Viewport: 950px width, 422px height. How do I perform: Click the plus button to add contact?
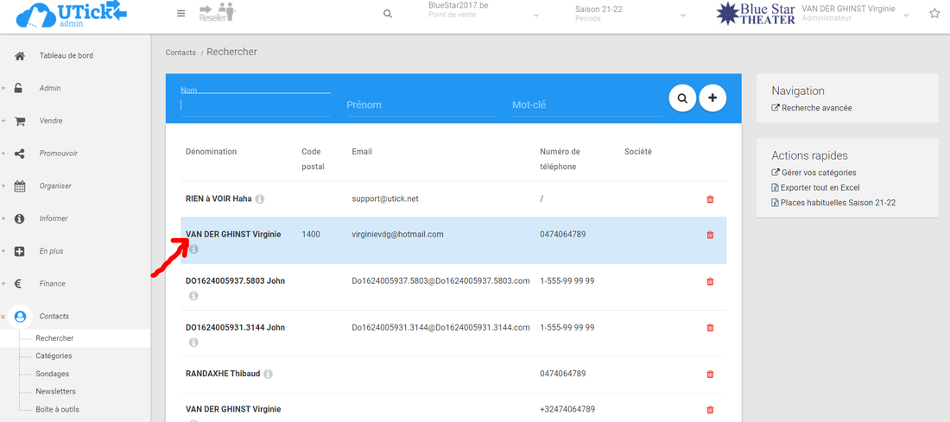(712, 98)
